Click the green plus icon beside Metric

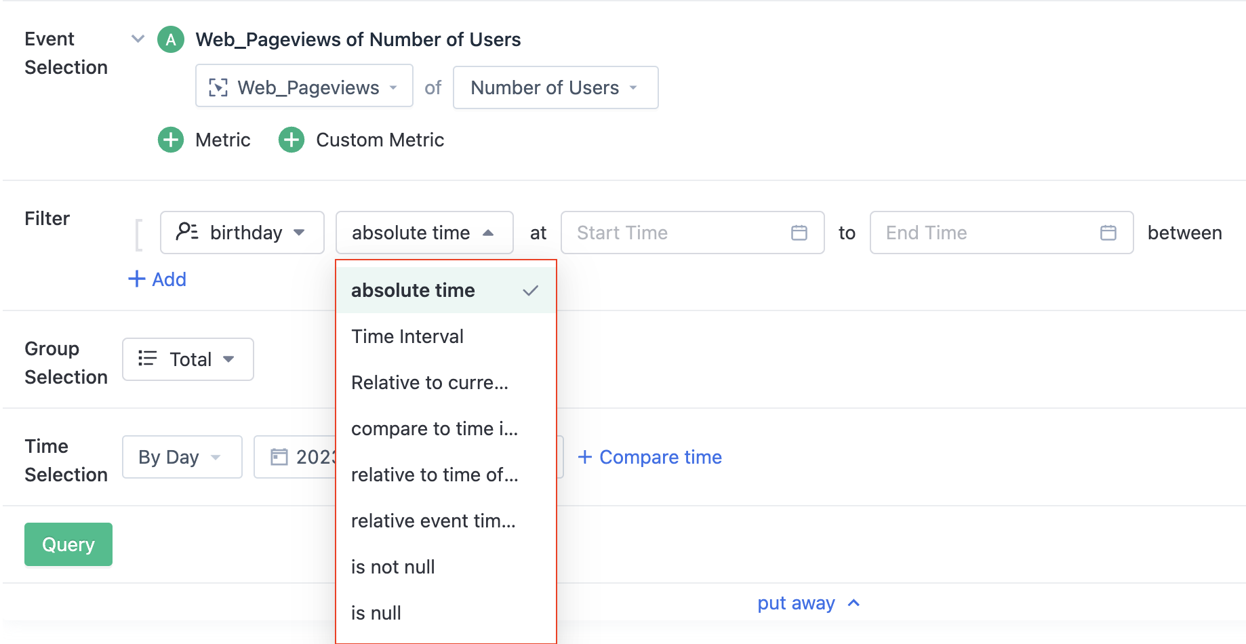pyautogui.click(x=171, y=140)
